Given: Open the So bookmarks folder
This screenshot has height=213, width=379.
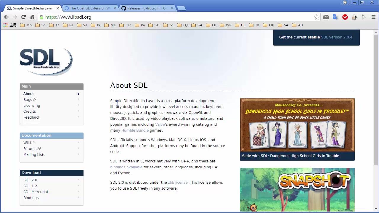Looking at the screenshot, I should [40, 25].
